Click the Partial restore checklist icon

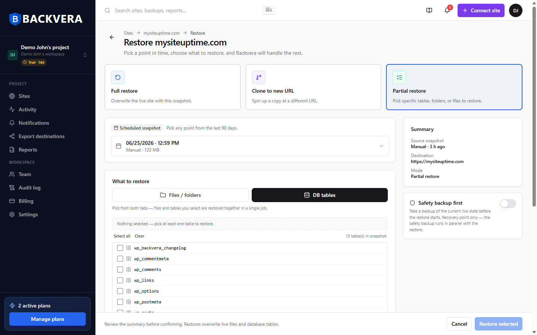399,77
